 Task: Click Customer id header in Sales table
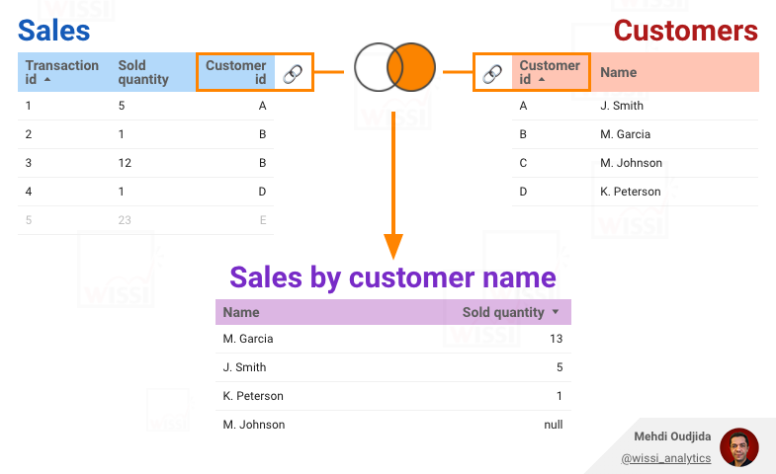tap(236, 72)
